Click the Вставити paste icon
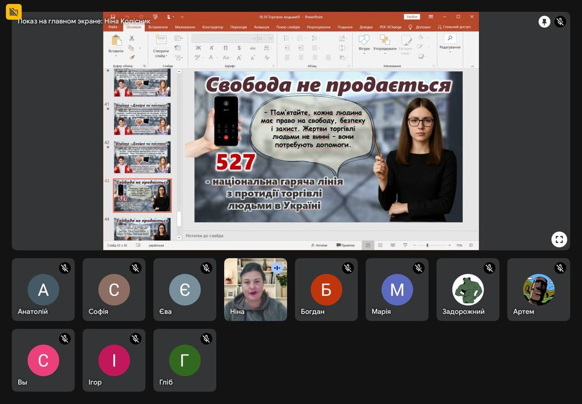This screenshot has height=404, width=582. tap(116, 40)
